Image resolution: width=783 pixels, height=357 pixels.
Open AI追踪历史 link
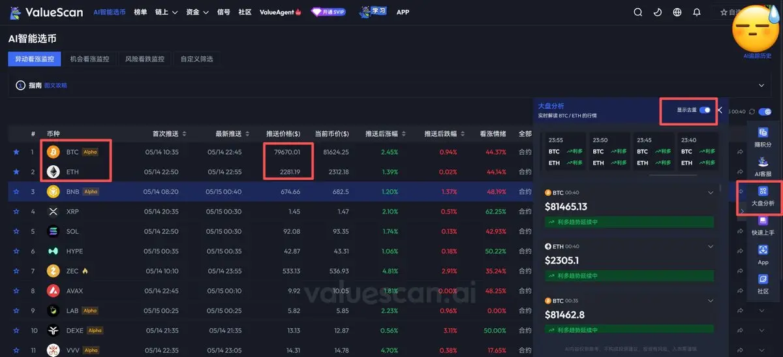(x=758, y=56)
